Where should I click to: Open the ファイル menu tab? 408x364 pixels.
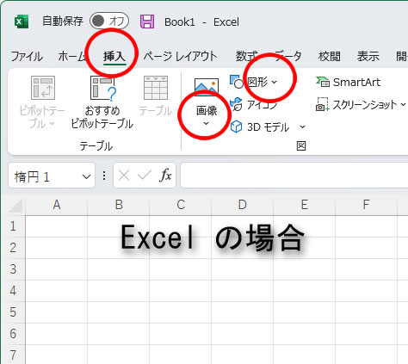[x=27, y=56]
